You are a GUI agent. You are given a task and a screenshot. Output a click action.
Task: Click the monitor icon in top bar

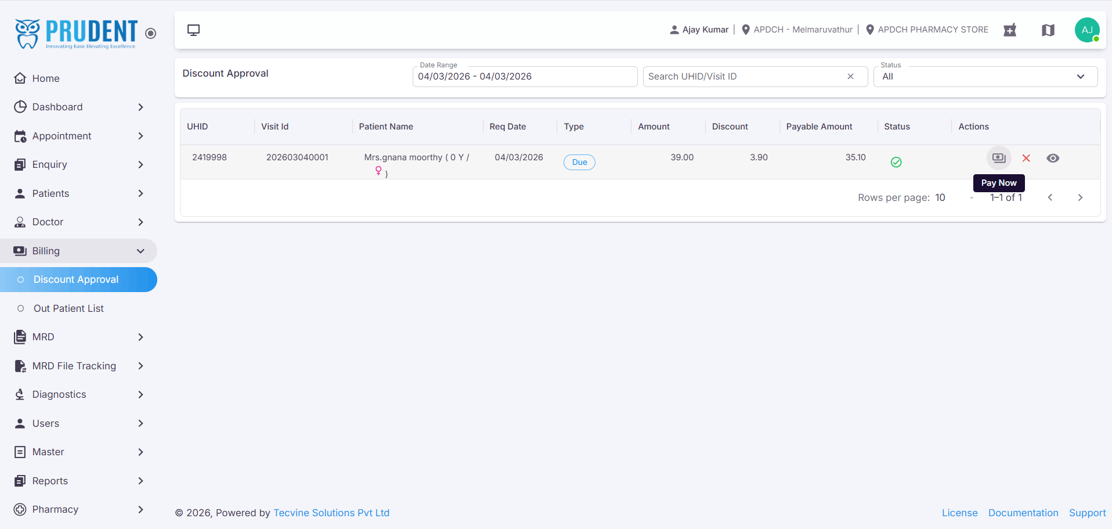click(194, 30)
